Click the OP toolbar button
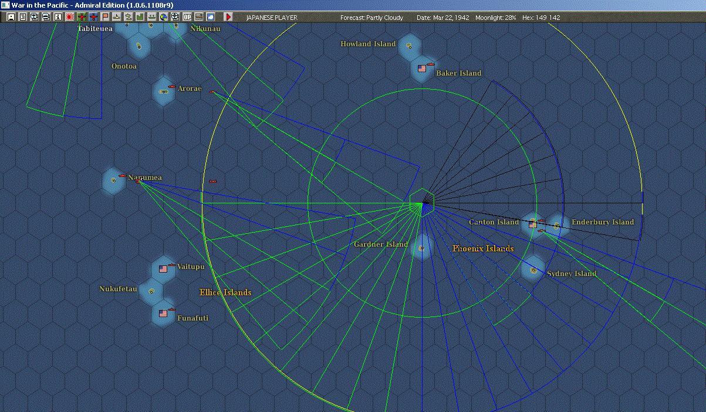This screenshot has height=412, width=706. tap(187, 17)
